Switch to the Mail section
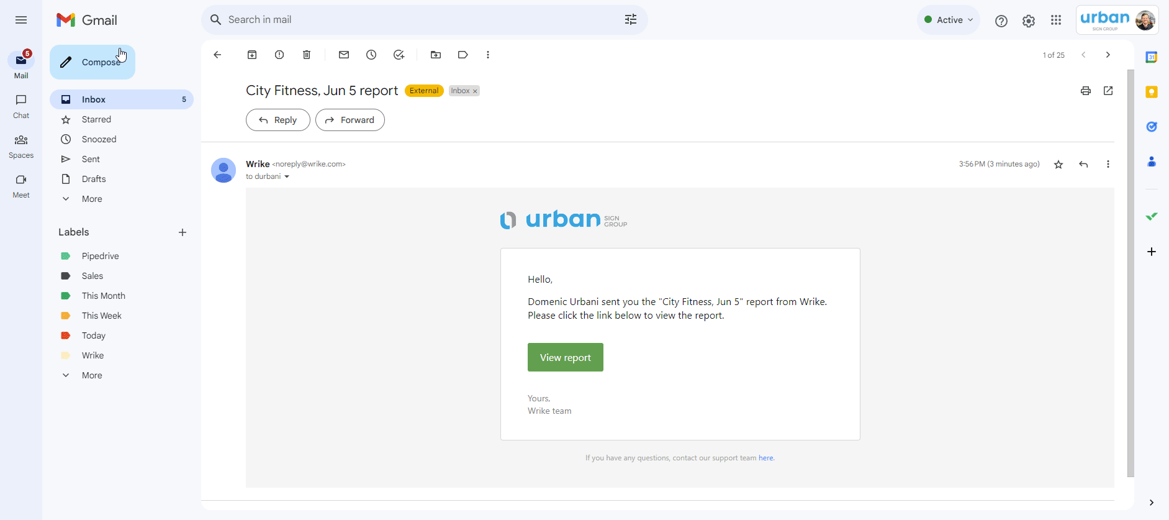This screenshot has width=1169, height=520. coord(21,65)
